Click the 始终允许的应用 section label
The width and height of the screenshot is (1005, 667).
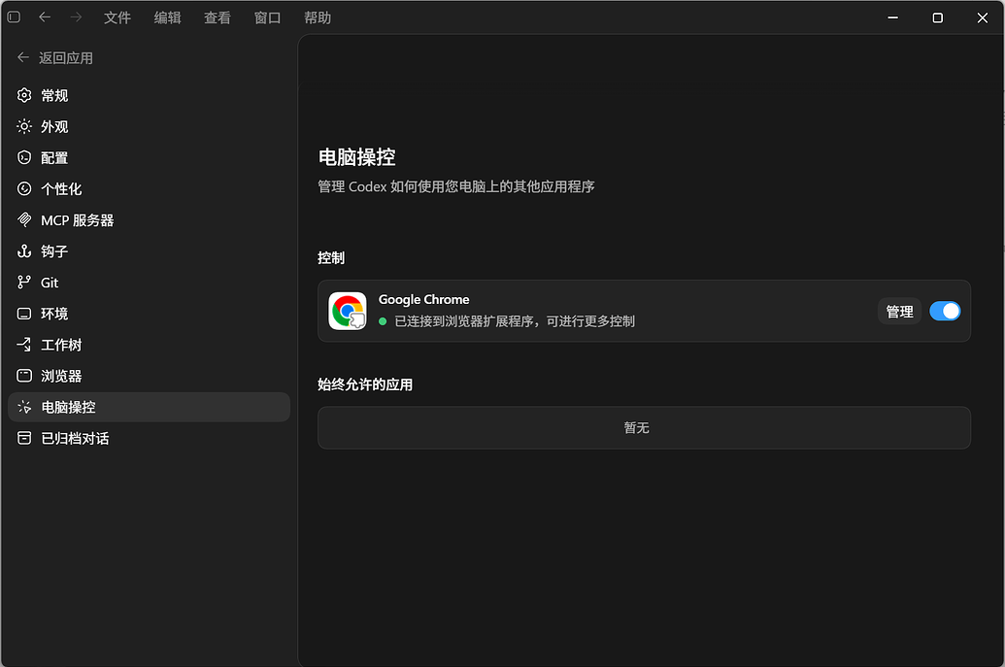365,384
